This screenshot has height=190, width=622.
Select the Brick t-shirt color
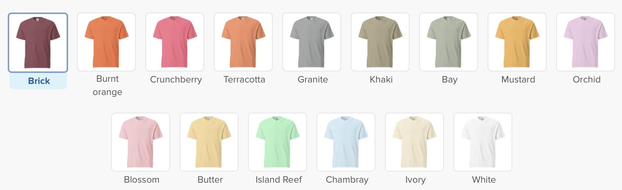38,43
